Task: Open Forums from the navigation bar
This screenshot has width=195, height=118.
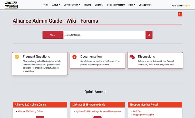Action: [x=87, y=5]
